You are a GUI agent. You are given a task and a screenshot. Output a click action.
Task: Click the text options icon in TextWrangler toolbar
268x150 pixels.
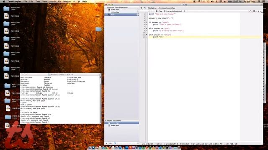tap(141, 8)
